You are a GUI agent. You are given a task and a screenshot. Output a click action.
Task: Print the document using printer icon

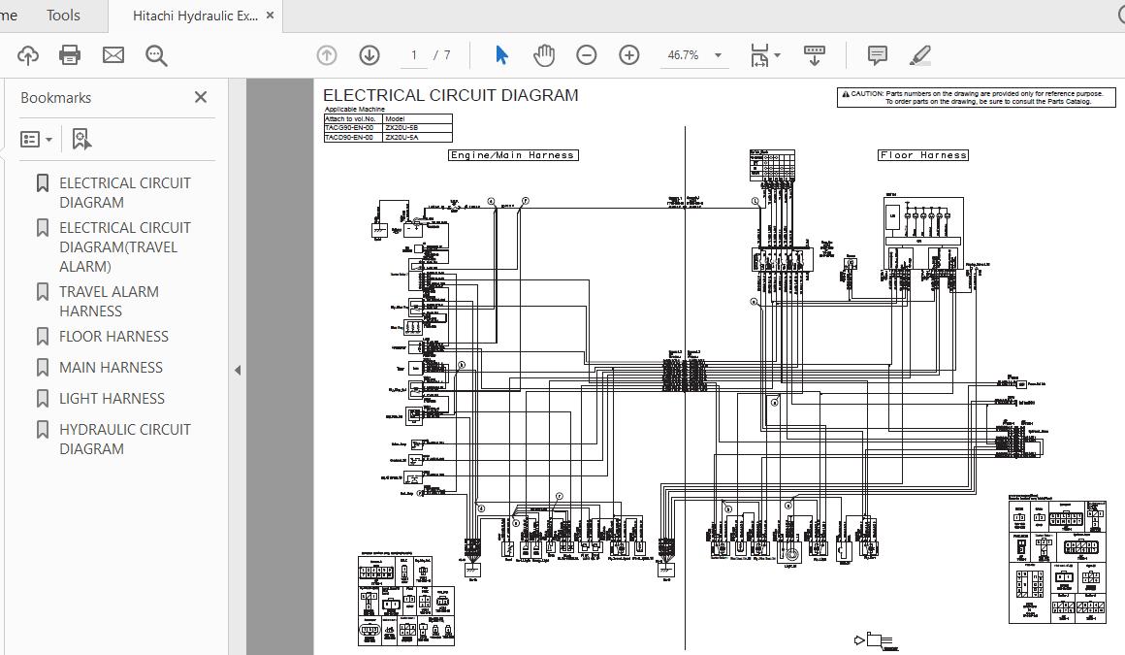tap(70, 55)
